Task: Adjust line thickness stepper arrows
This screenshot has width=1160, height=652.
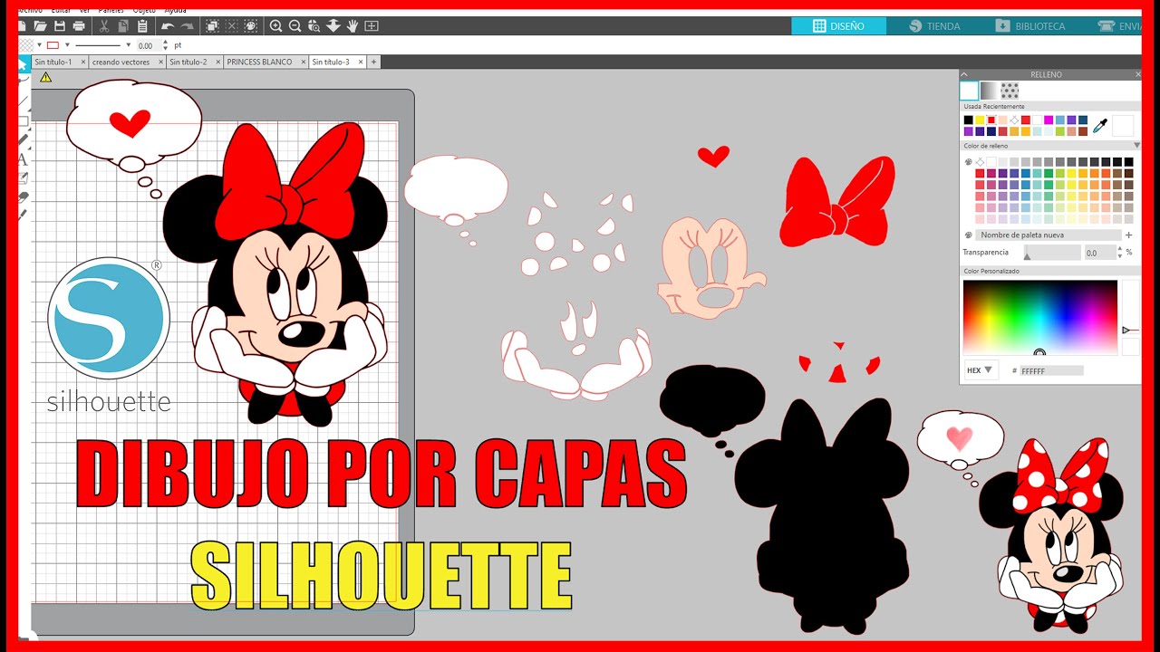Action: pyautogui.click(x=165, y=45)
